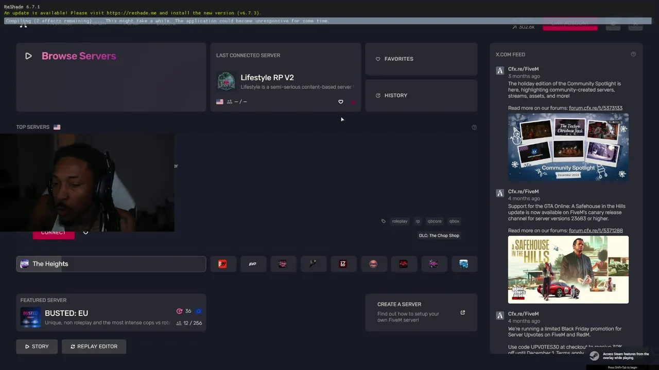659x370 pixels.
Task: Click the 12 / 256 player count
Action: (193, 323)
